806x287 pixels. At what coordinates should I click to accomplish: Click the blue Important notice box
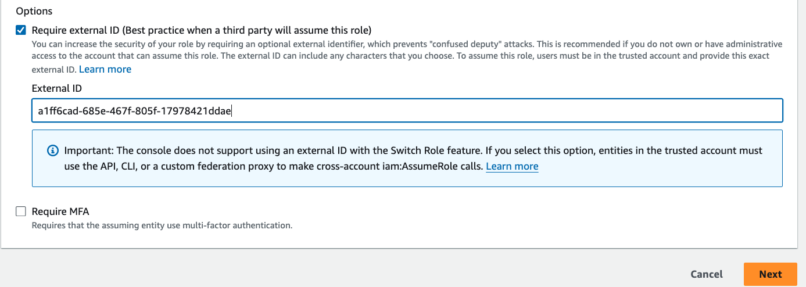[407, 158]
